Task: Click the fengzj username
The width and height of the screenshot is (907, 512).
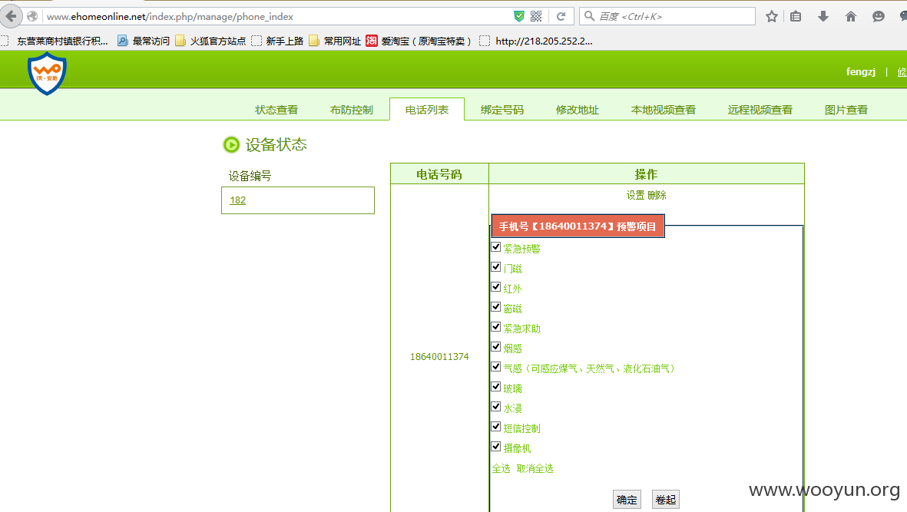Action: (x=861, y=71)
